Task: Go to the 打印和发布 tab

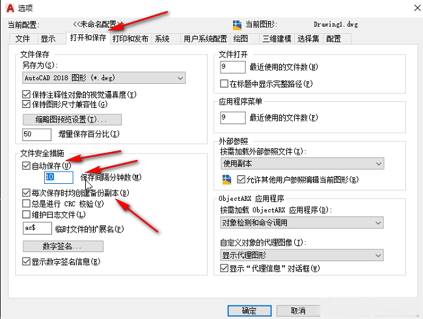Action: (130, 39)
